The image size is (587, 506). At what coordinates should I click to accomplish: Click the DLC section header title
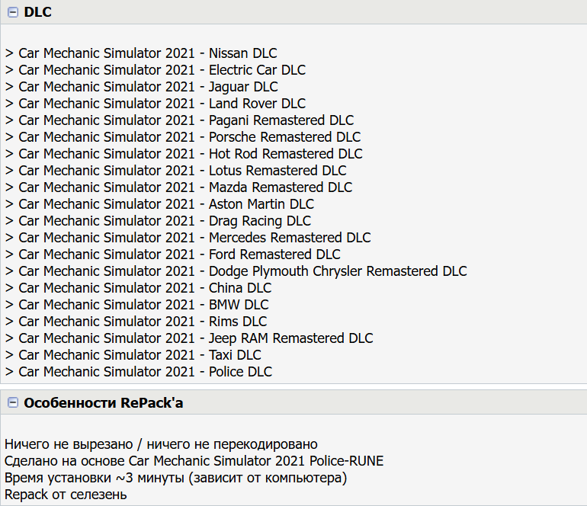(38, 12)
